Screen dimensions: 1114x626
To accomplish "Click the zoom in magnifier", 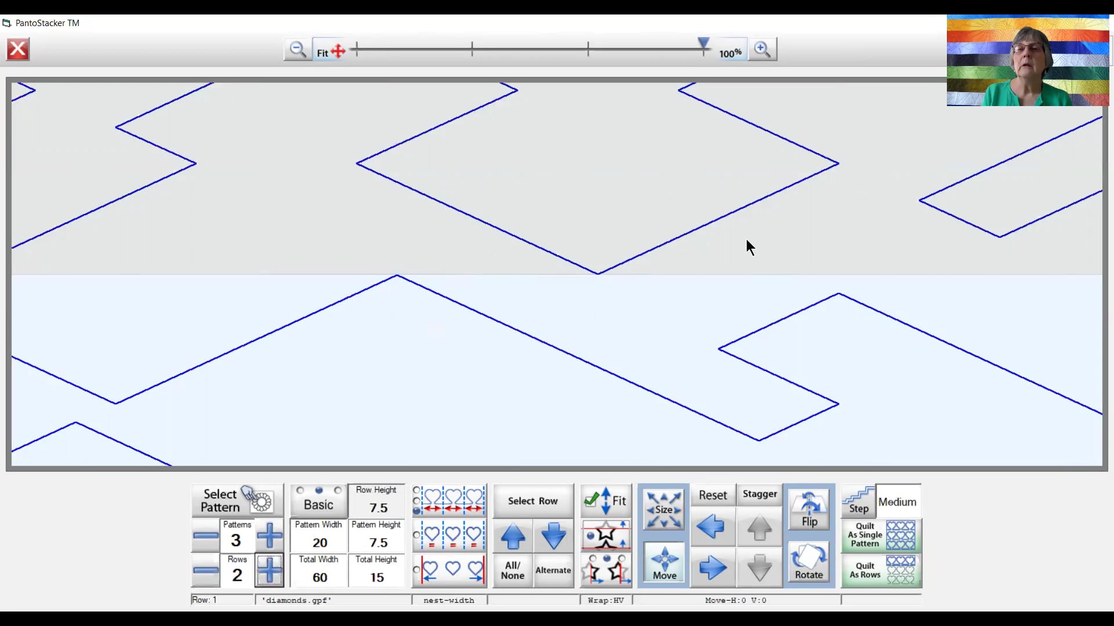I will (x=762, y=50).
